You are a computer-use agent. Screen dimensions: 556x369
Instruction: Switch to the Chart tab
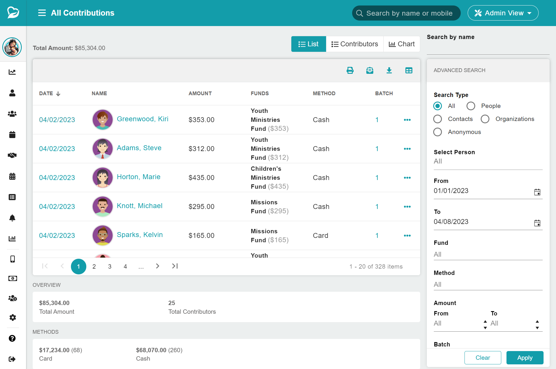point(402,44)
